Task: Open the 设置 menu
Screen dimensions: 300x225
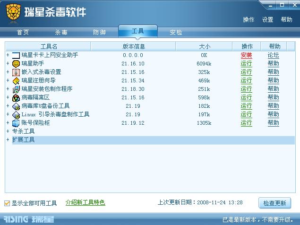Action: pyautogui.click(x=267, y=20)
